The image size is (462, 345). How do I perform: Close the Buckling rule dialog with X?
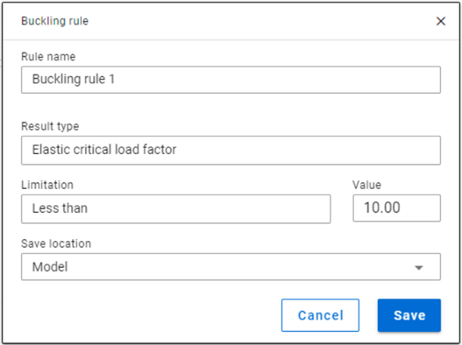point(440,21)
